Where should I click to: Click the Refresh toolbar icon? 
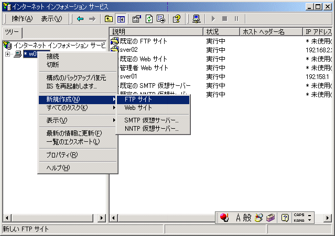[149, 19]
